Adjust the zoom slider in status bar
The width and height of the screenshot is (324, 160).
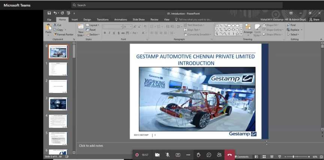point(293,157)
